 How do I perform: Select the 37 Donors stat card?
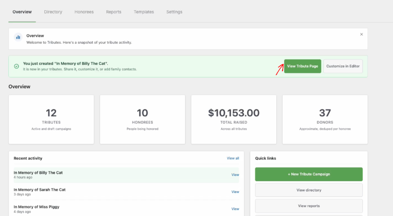pos(325,119)
